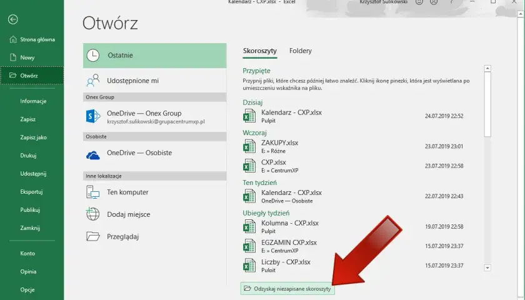Click Excel icon next to ZAKUPY.xlsx
525x300 pixels.
[249, 146]
